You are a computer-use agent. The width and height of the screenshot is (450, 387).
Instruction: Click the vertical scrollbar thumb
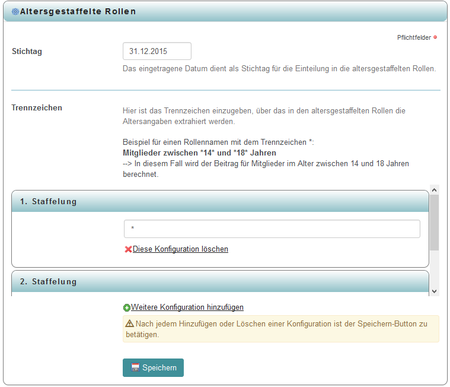pos(434,223)
